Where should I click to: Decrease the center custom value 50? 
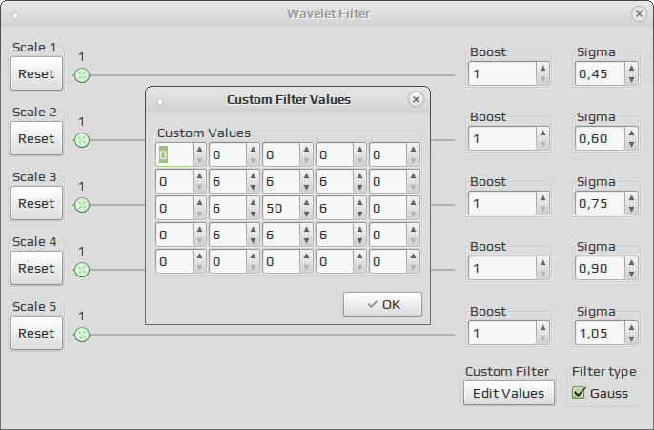307,214
